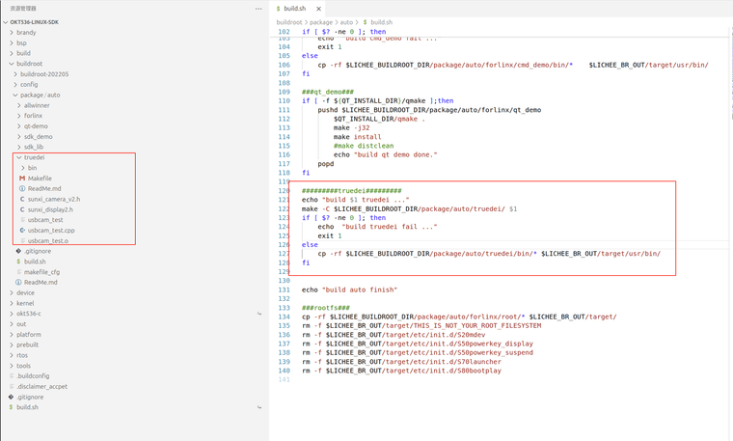
Task: Open makefile_cfg file
Action: tap(38, 272)
